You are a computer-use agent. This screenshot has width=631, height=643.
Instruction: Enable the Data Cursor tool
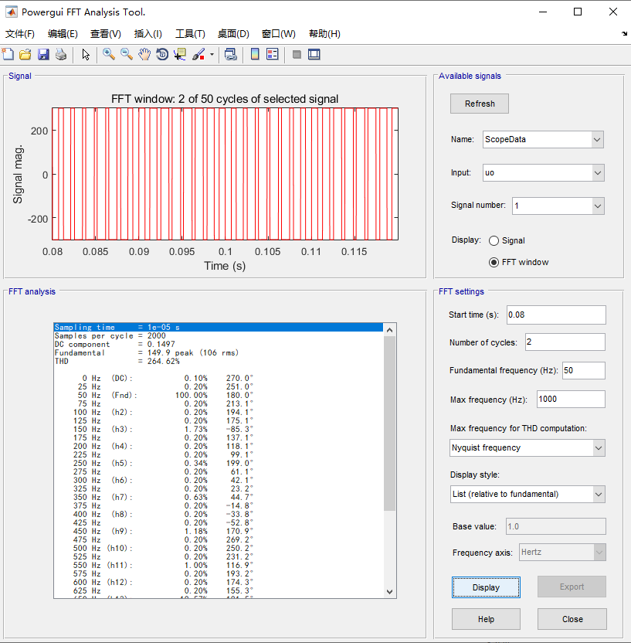(180, 54)
